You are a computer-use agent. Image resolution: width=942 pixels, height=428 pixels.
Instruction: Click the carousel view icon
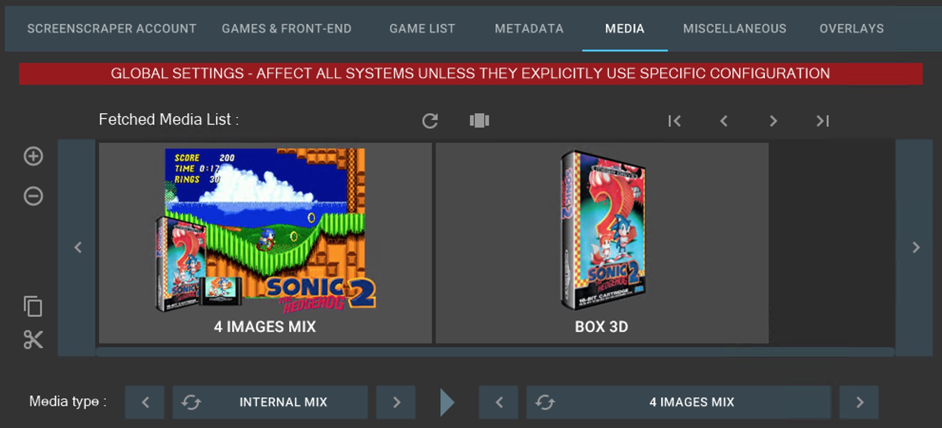[479, 121]
